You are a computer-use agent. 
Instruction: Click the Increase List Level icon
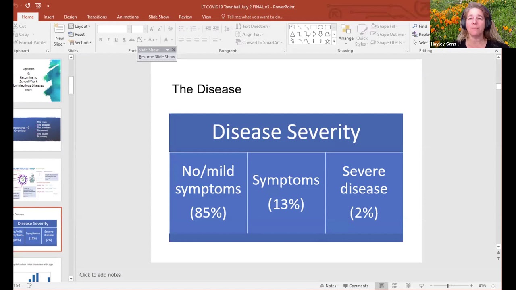click(x=216, y=29)
